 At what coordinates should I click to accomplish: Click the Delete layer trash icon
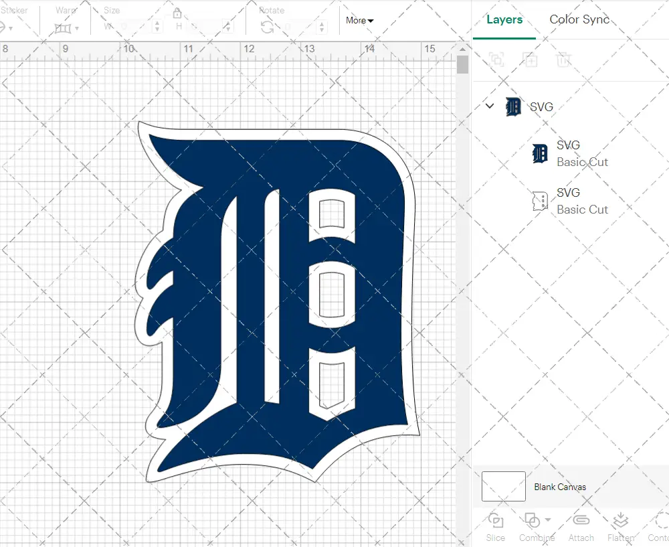[x=563, y=60]
